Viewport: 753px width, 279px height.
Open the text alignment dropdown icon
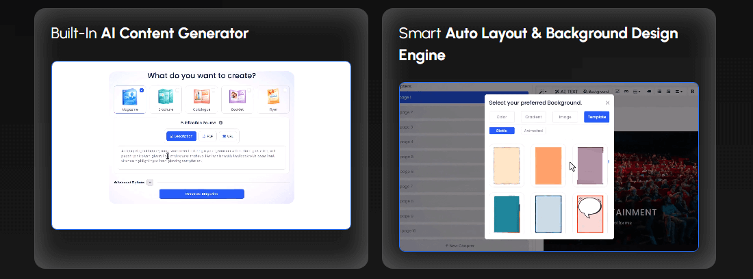point(679,92)
